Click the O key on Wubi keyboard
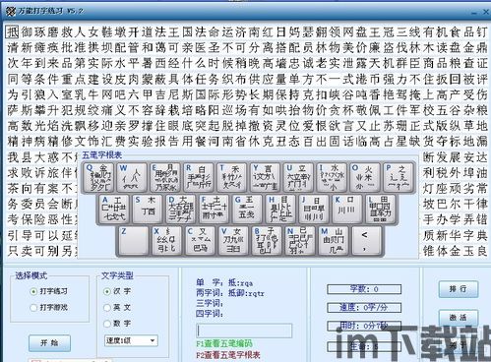The image size is (491, 362). tap(365, 177)
